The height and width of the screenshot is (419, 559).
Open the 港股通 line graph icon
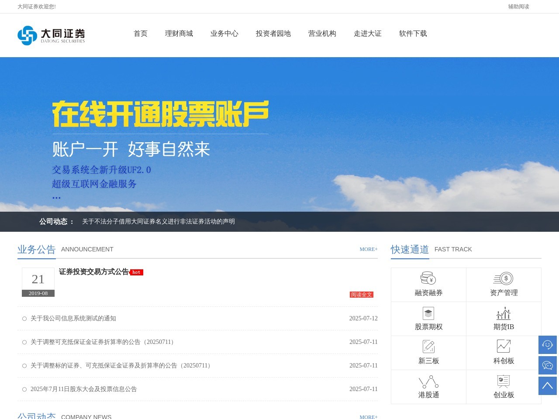[428, 382]
